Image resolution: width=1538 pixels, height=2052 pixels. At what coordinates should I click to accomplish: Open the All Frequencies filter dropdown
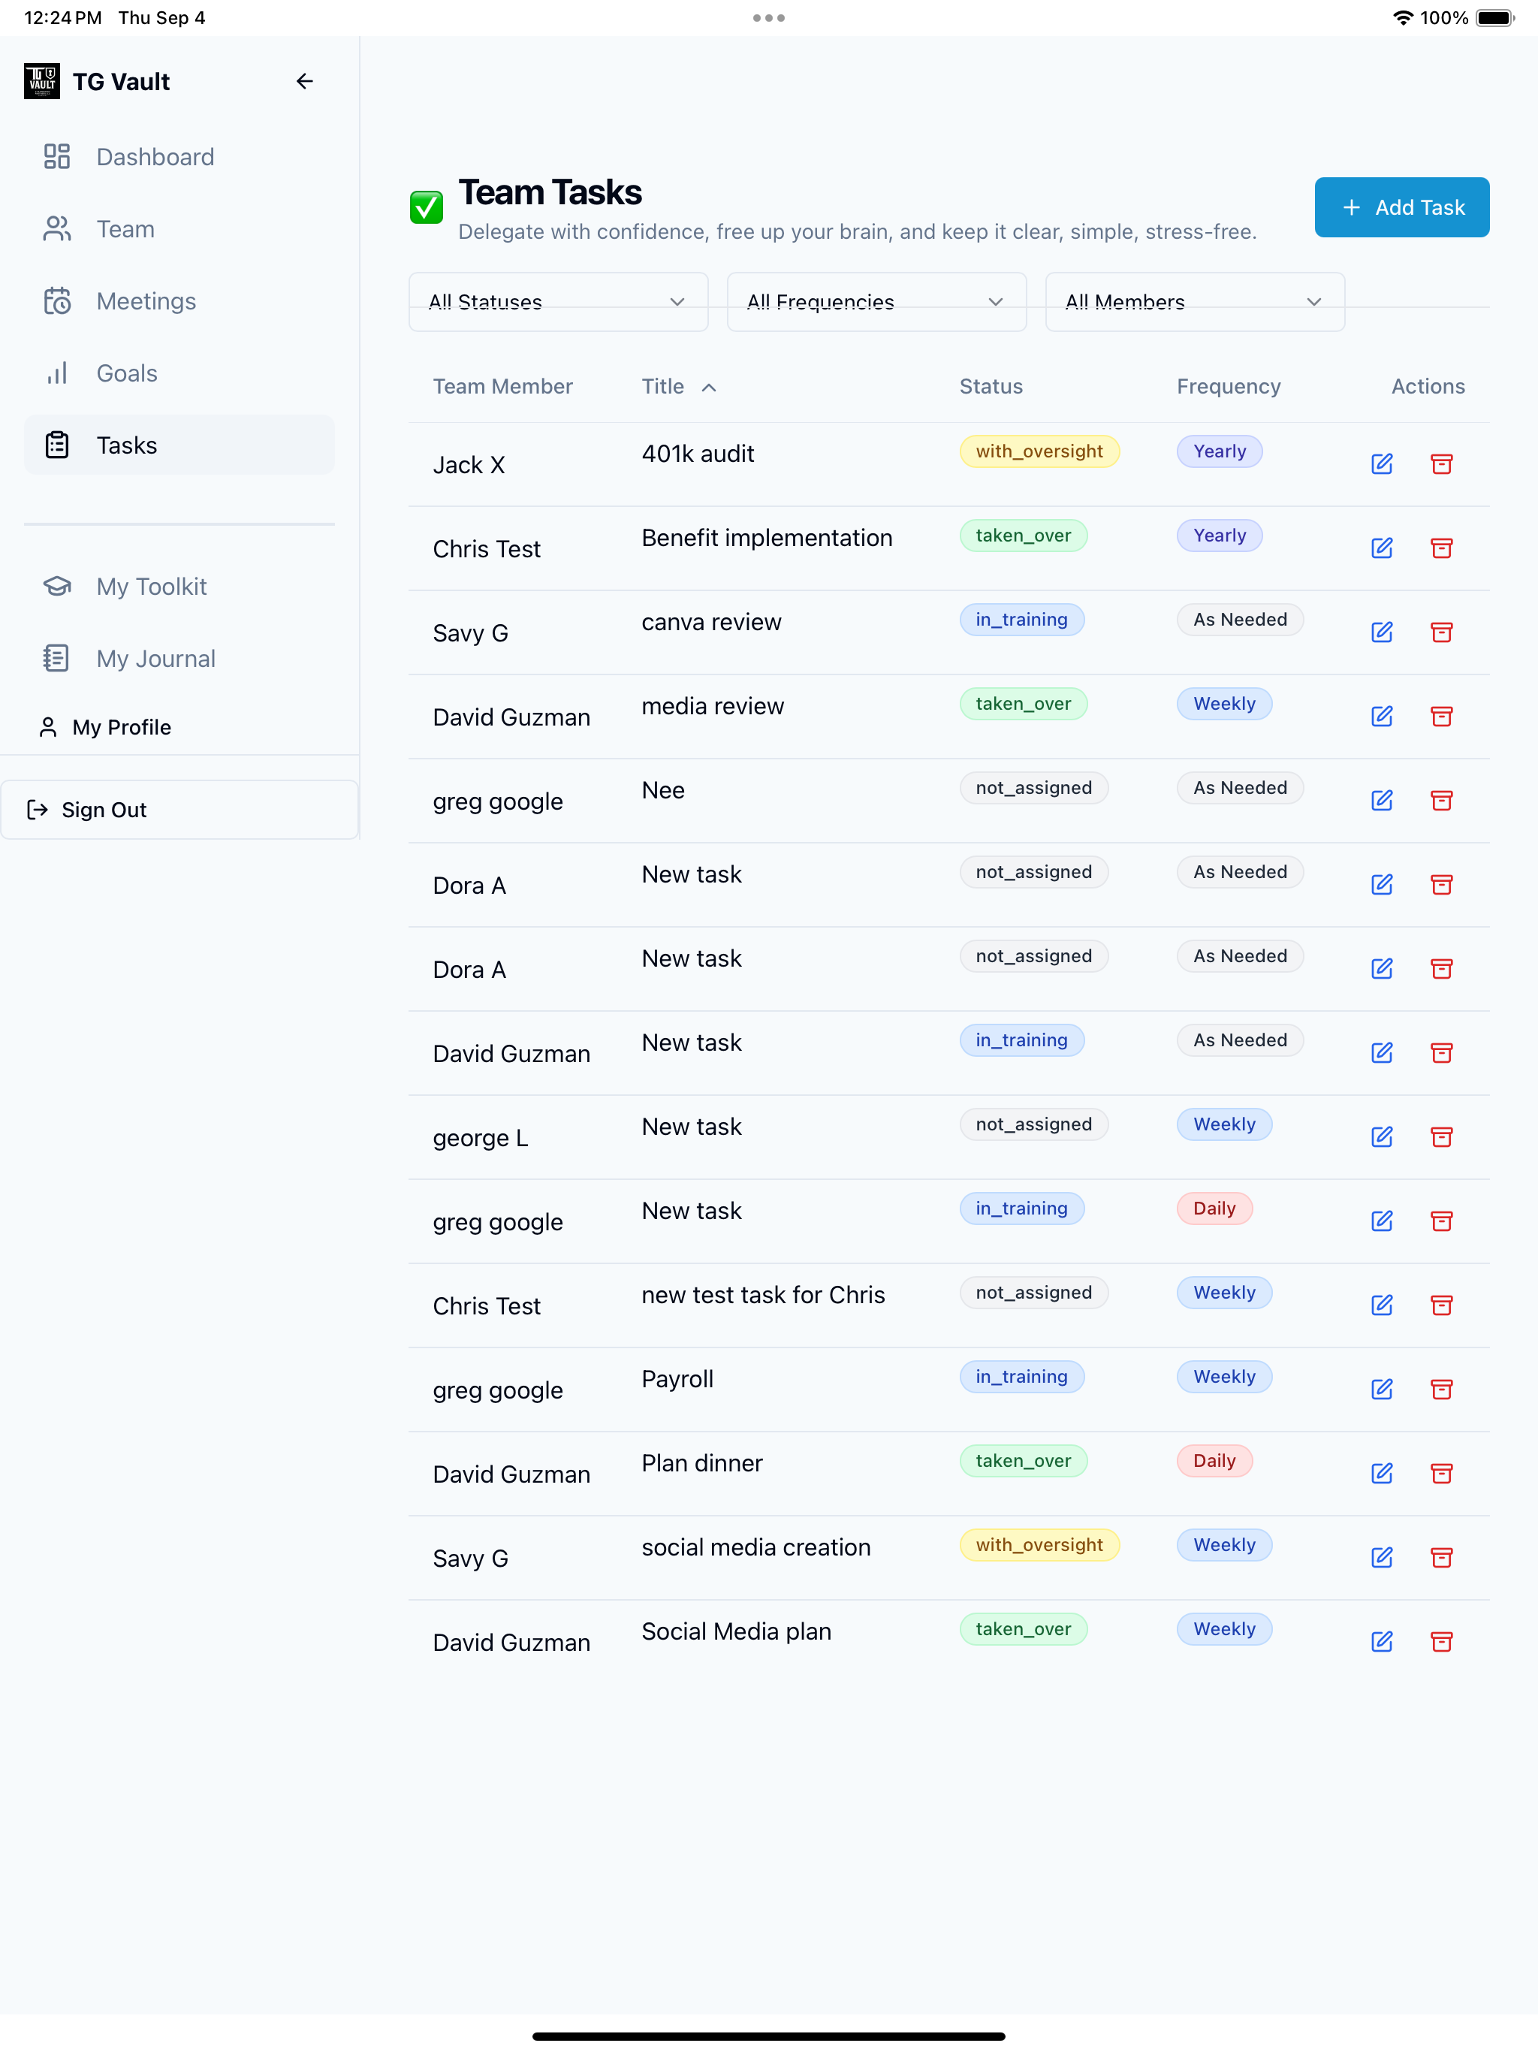pyautogui.click(x=876, y=301)
